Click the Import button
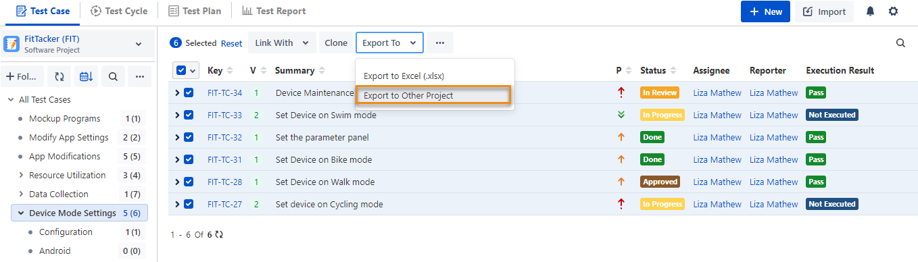 [824, 11]
